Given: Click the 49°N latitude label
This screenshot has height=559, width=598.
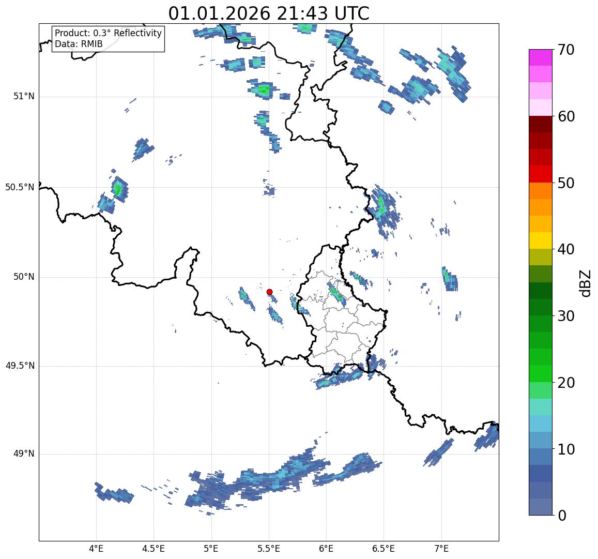Looking at the screenshot, I should pos(24,454).
